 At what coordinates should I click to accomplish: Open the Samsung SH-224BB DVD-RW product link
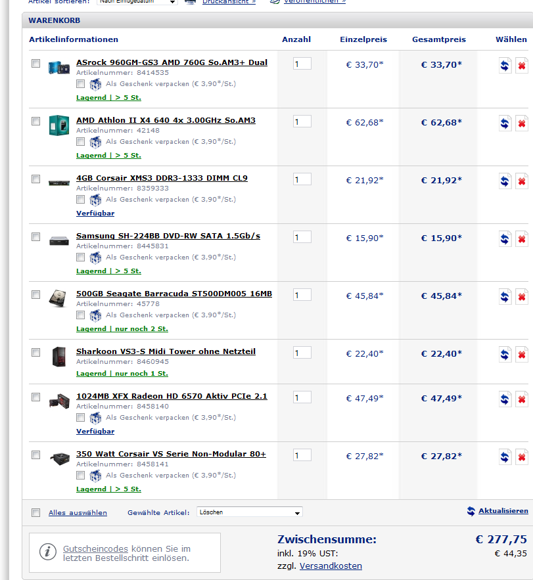click(168, 236)
